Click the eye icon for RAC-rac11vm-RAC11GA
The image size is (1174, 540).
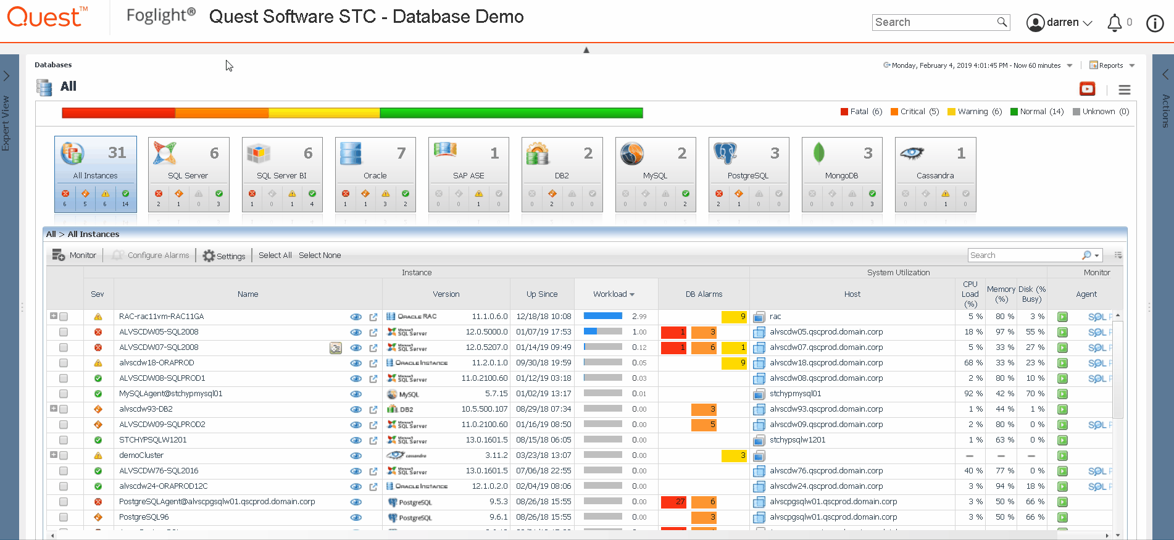point(356,317)
